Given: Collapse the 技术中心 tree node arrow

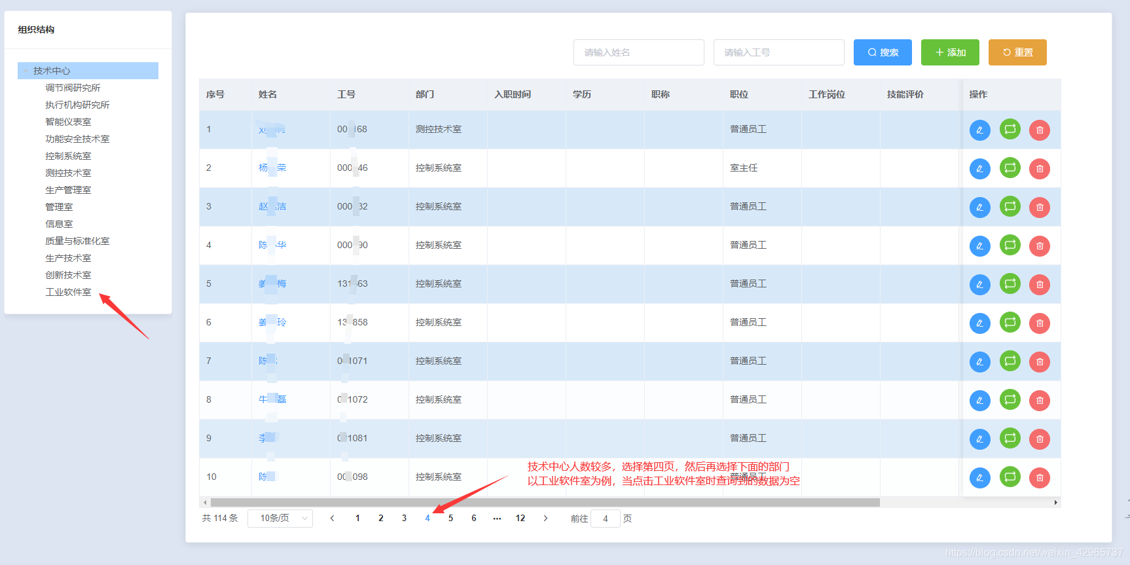Looking at the screenshot, I should click(26, 71).
